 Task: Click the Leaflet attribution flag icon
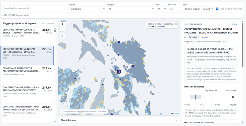pyautogui.click(x=172, y=114)
